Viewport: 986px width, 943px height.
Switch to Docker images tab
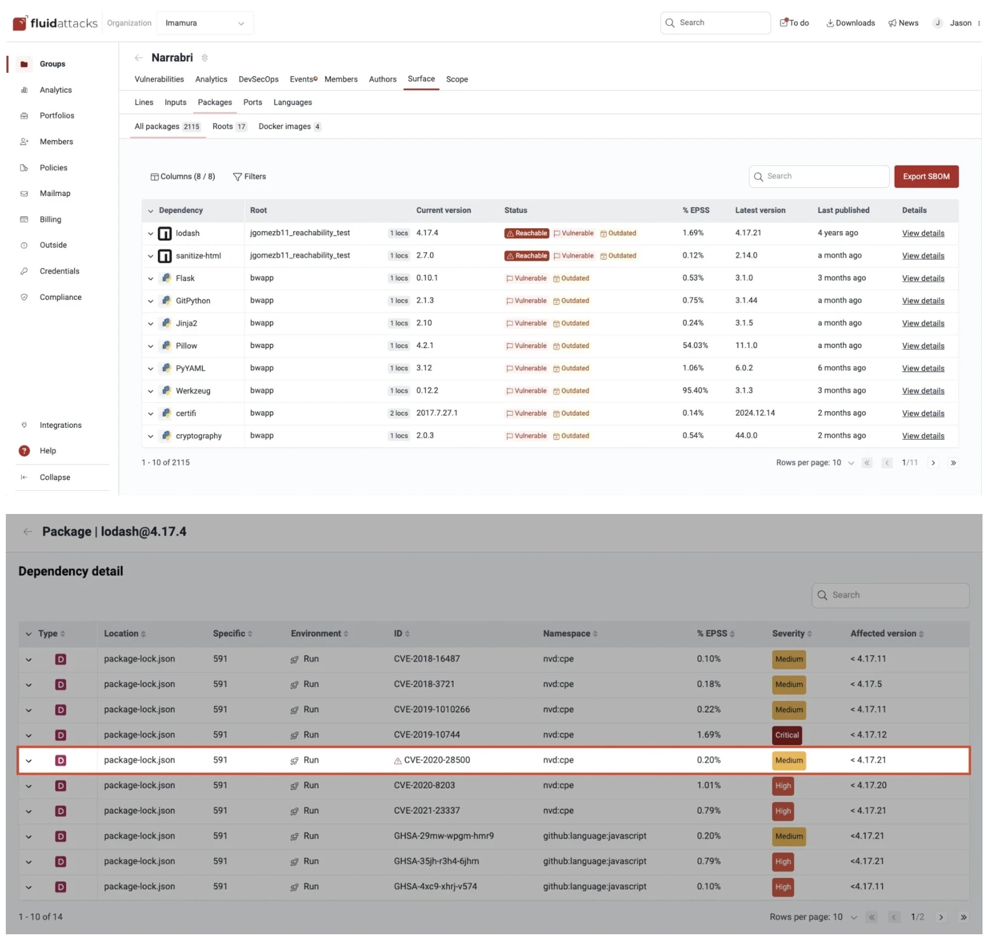pos(289,127)
